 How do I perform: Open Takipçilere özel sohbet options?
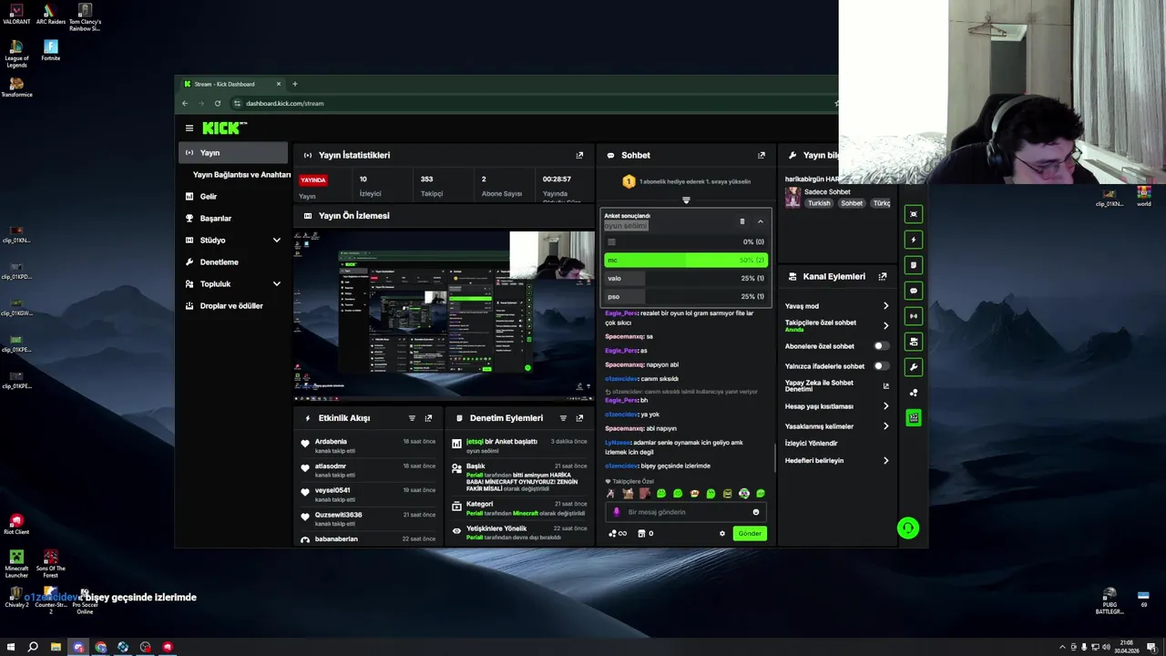pyautogui.click(x=885, y=325)
